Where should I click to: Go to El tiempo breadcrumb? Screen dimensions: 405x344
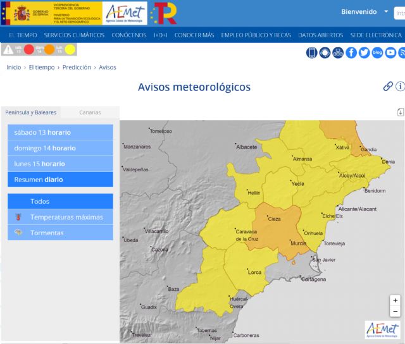pyautogui.click(x=42, y=68)
